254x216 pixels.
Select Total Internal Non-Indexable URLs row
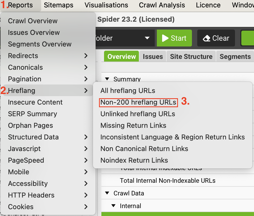[x=168, y=181]
